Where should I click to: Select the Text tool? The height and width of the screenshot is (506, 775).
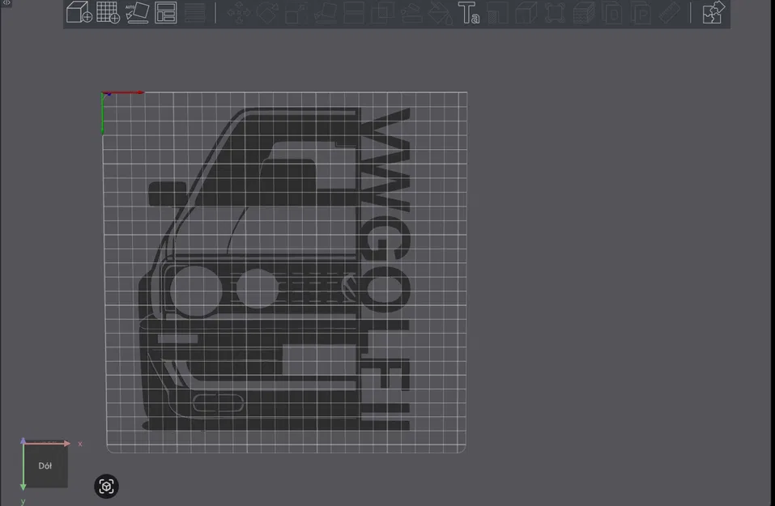click(470, 14)
